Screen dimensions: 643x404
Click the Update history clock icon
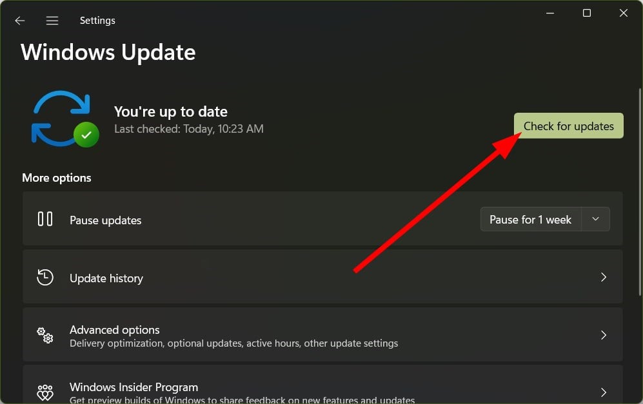pyautogui.click(x=45, y=278)
